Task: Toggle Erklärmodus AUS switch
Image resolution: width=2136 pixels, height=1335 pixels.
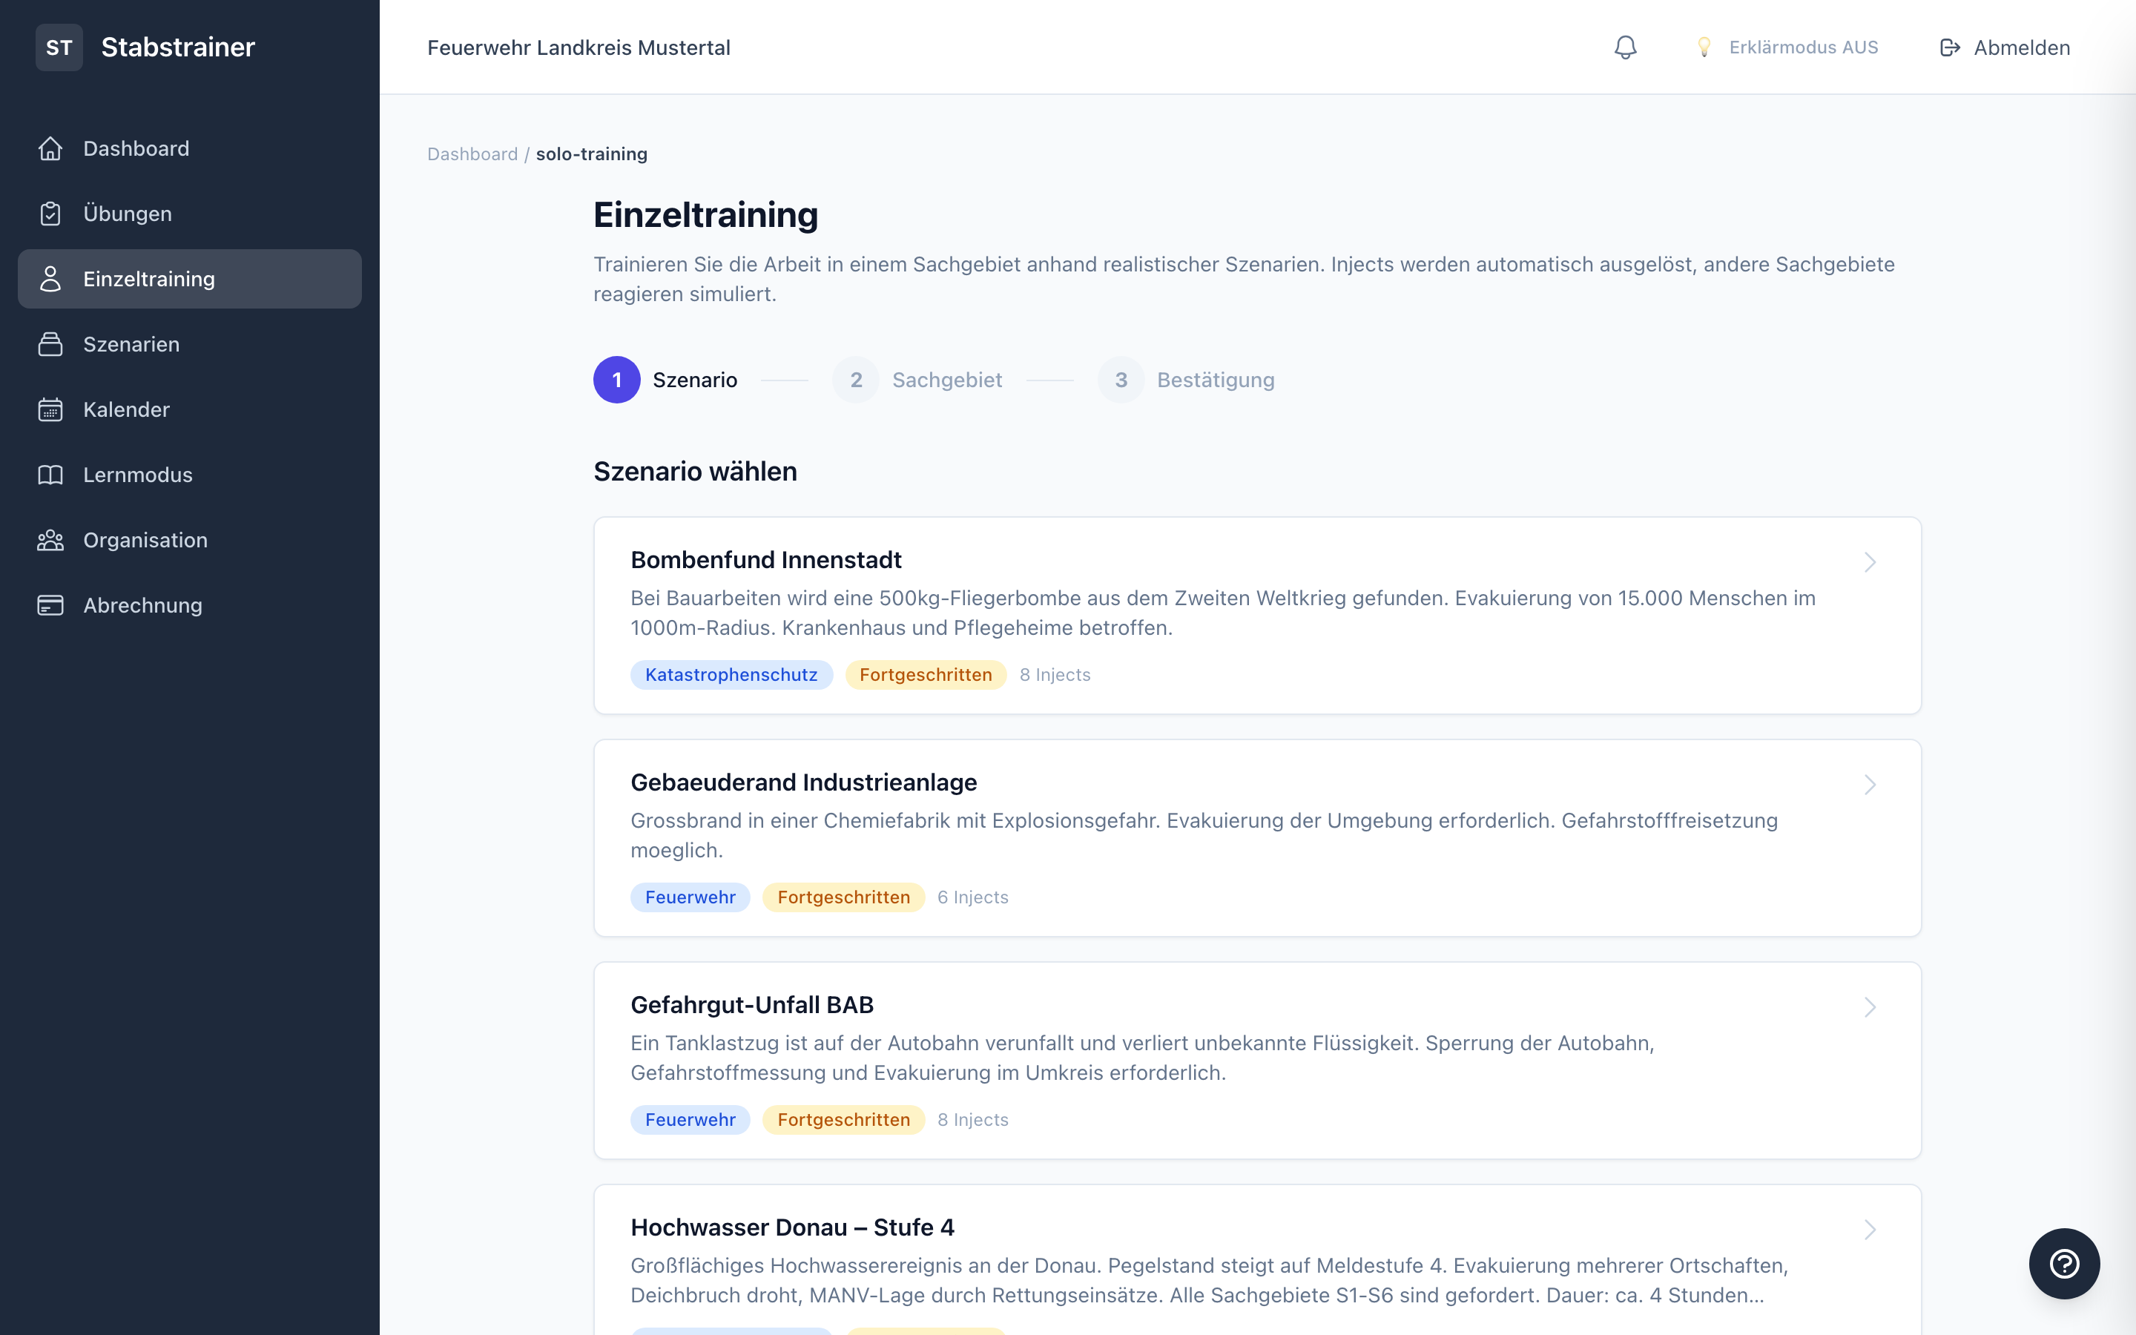Action: tap(1787, 47)
